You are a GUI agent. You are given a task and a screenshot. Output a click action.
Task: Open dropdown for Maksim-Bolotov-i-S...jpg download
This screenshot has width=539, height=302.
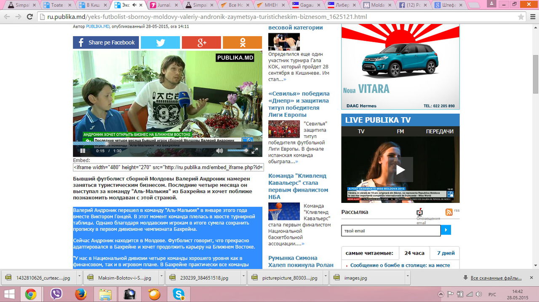click(161, 278)
